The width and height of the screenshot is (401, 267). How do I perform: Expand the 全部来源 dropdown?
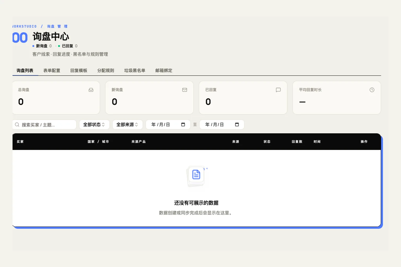pos(127,125)
